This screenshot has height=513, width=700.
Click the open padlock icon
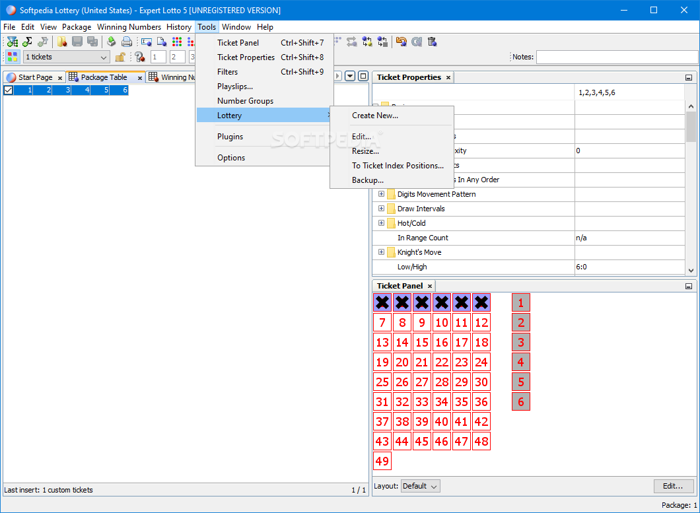[x=120, y=57]
